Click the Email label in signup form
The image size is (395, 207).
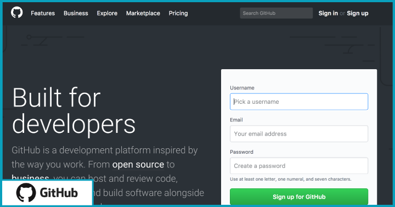pos(236,120)
